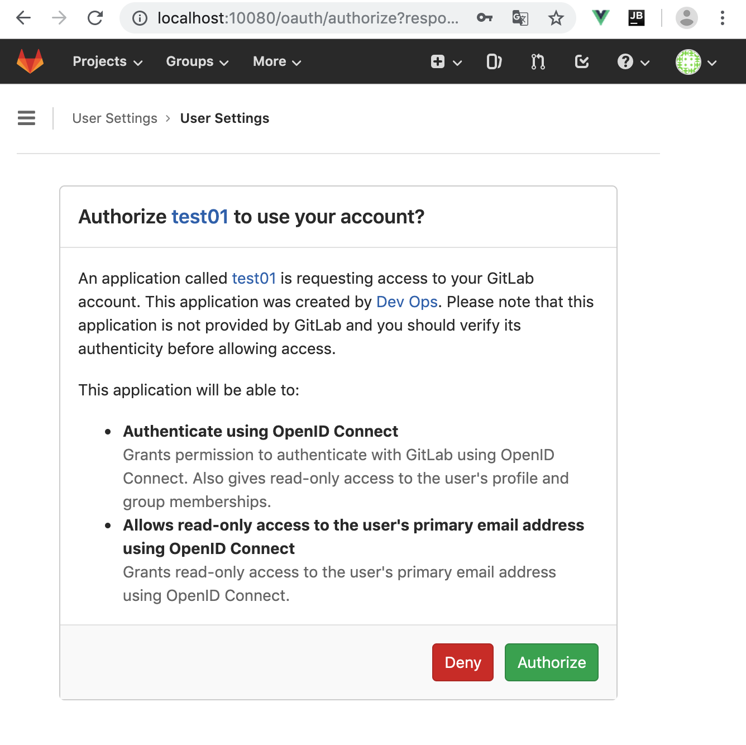This screenshot has height=745, width=746.
Task: Open test01 link in the paragraph
Action: pyautogui.click(x=254, y=278)
